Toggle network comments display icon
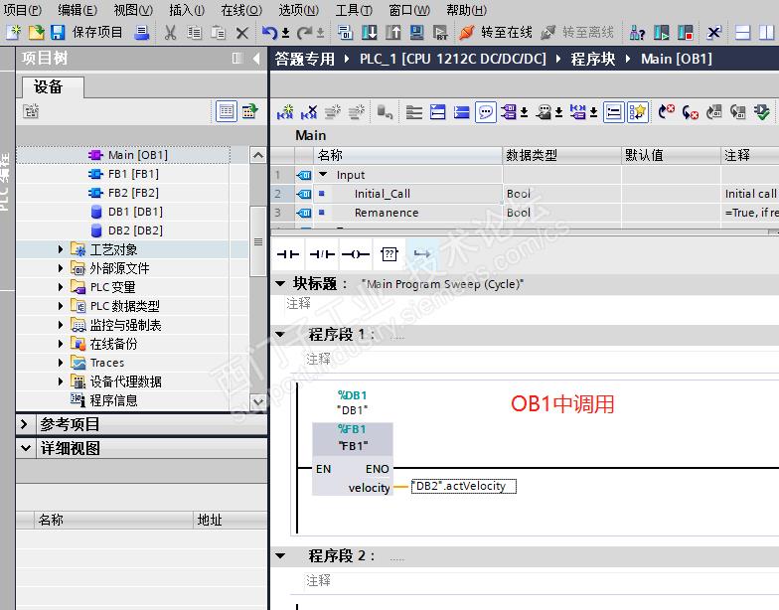This screenshot has width=779, height=610. 485,112
